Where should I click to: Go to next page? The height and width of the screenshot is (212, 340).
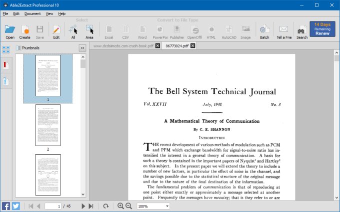coord(83,206)
